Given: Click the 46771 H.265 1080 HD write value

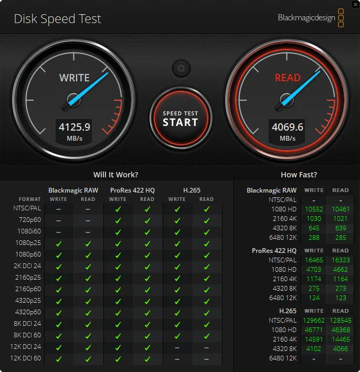Looking at the screenshot, I should point(314,330).
